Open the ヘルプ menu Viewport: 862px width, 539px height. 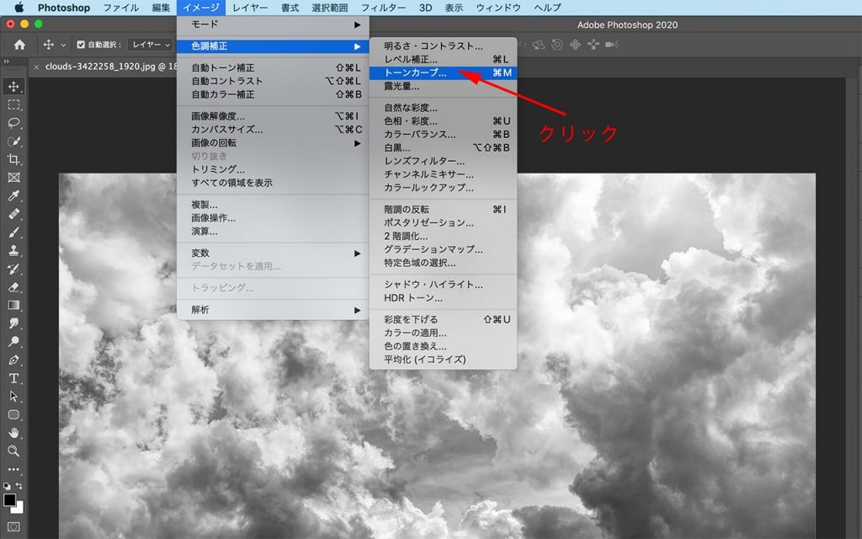tap(547, 7)
